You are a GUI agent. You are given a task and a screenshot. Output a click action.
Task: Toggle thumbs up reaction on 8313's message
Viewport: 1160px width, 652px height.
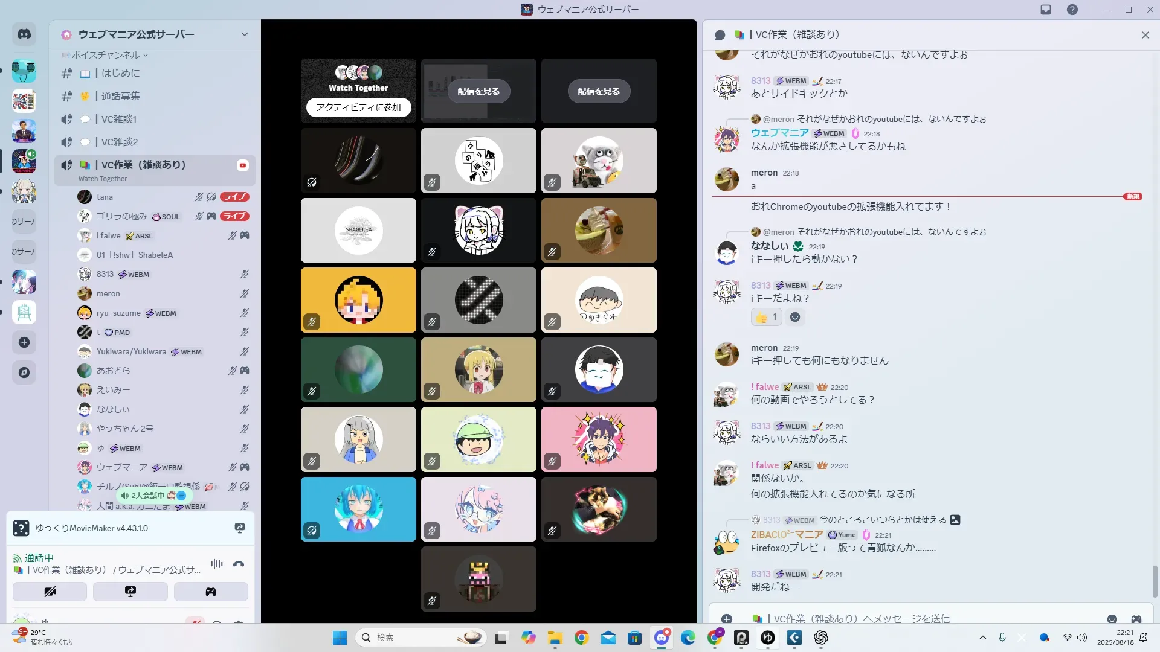pyautogui.click(x=766, y=317)
